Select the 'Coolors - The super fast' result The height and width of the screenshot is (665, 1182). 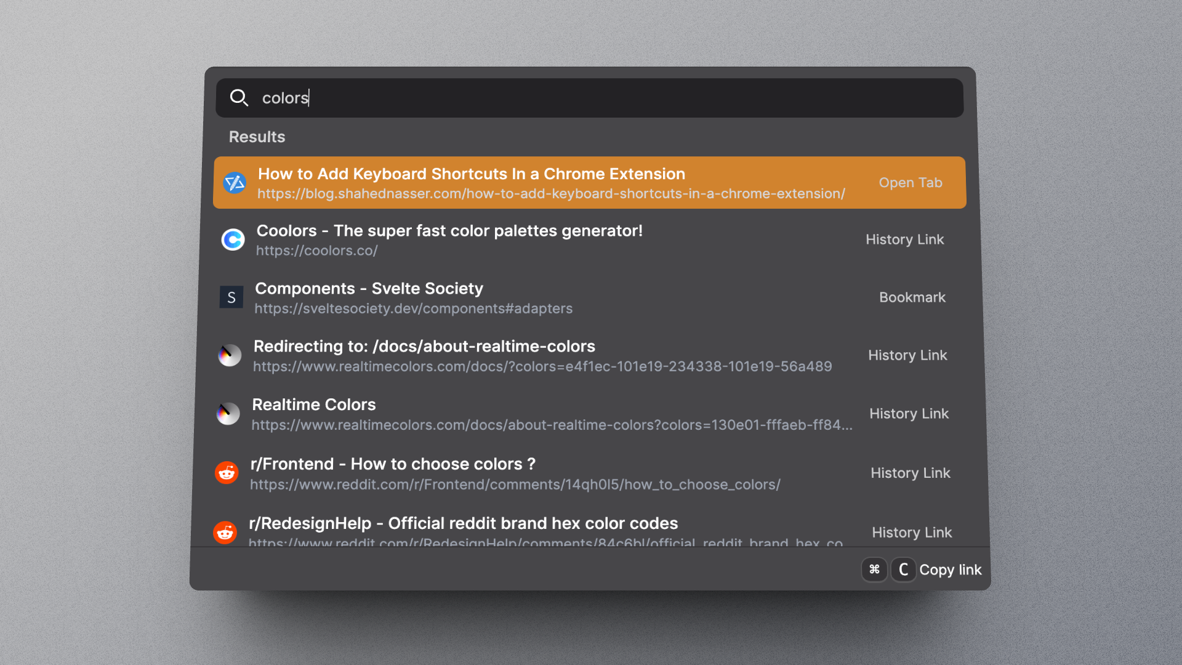point(449,231)
